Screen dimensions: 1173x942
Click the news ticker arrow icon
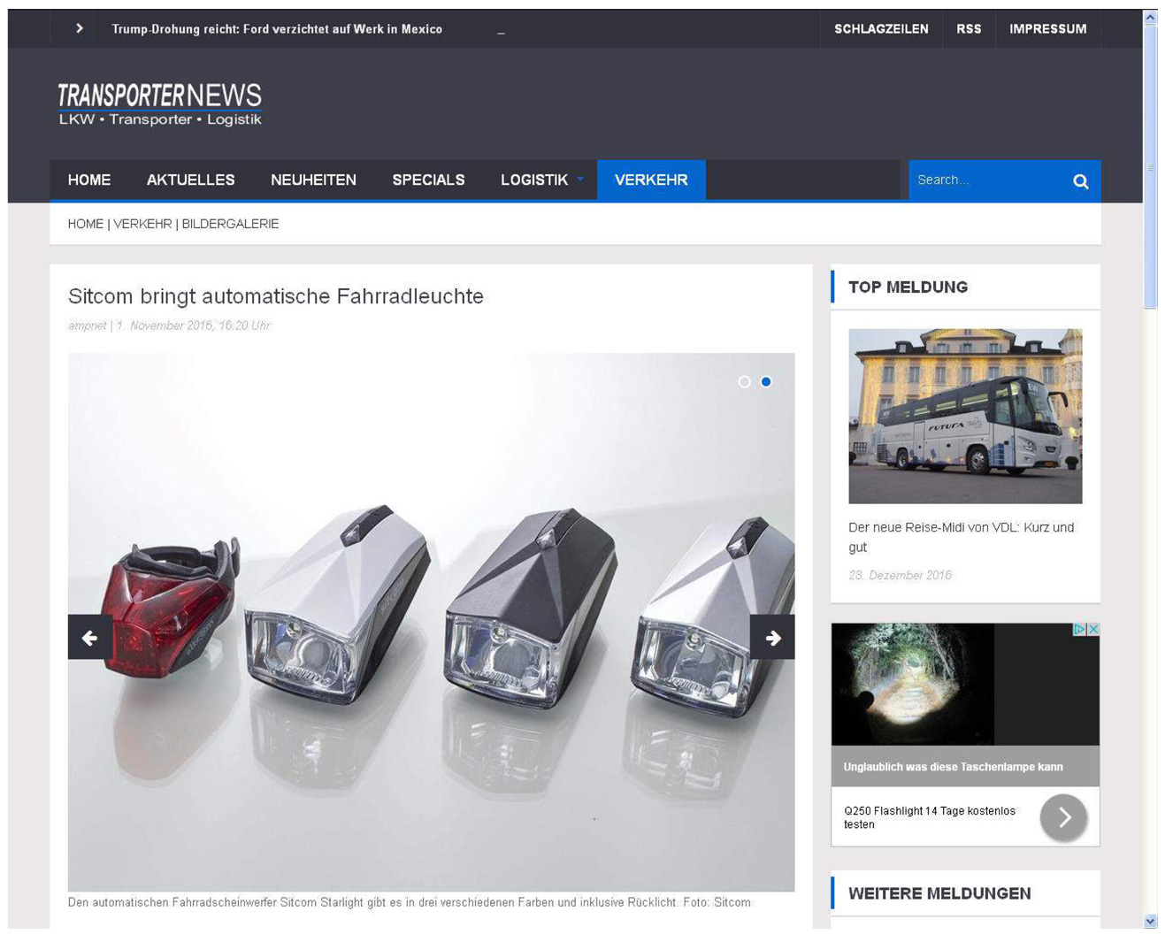click(80, 28)
